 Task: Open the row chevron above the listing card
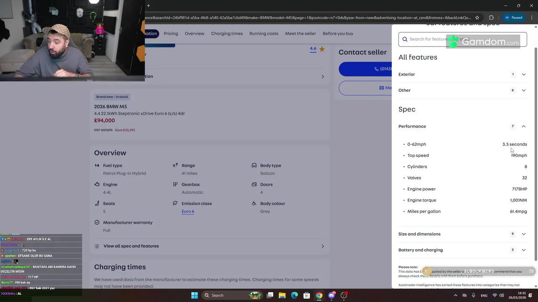tap(323, 77)
